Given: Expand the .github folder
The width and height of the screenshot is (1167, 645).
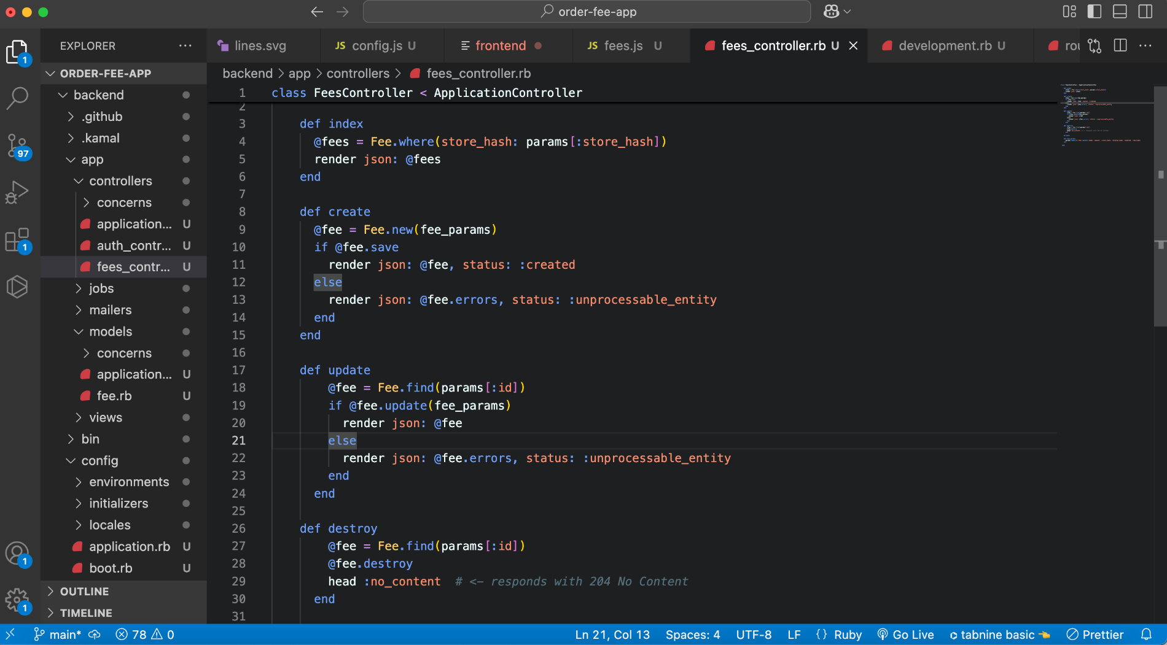Looking at the screenshot, I should (x=123, y=117).
